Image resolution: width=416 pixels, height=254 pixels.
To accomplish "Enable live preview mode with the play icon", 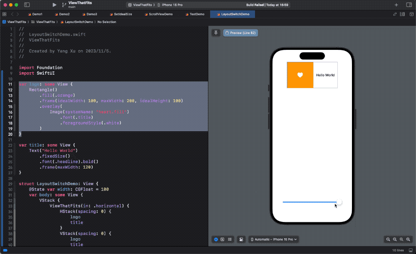I will (215, 239).
